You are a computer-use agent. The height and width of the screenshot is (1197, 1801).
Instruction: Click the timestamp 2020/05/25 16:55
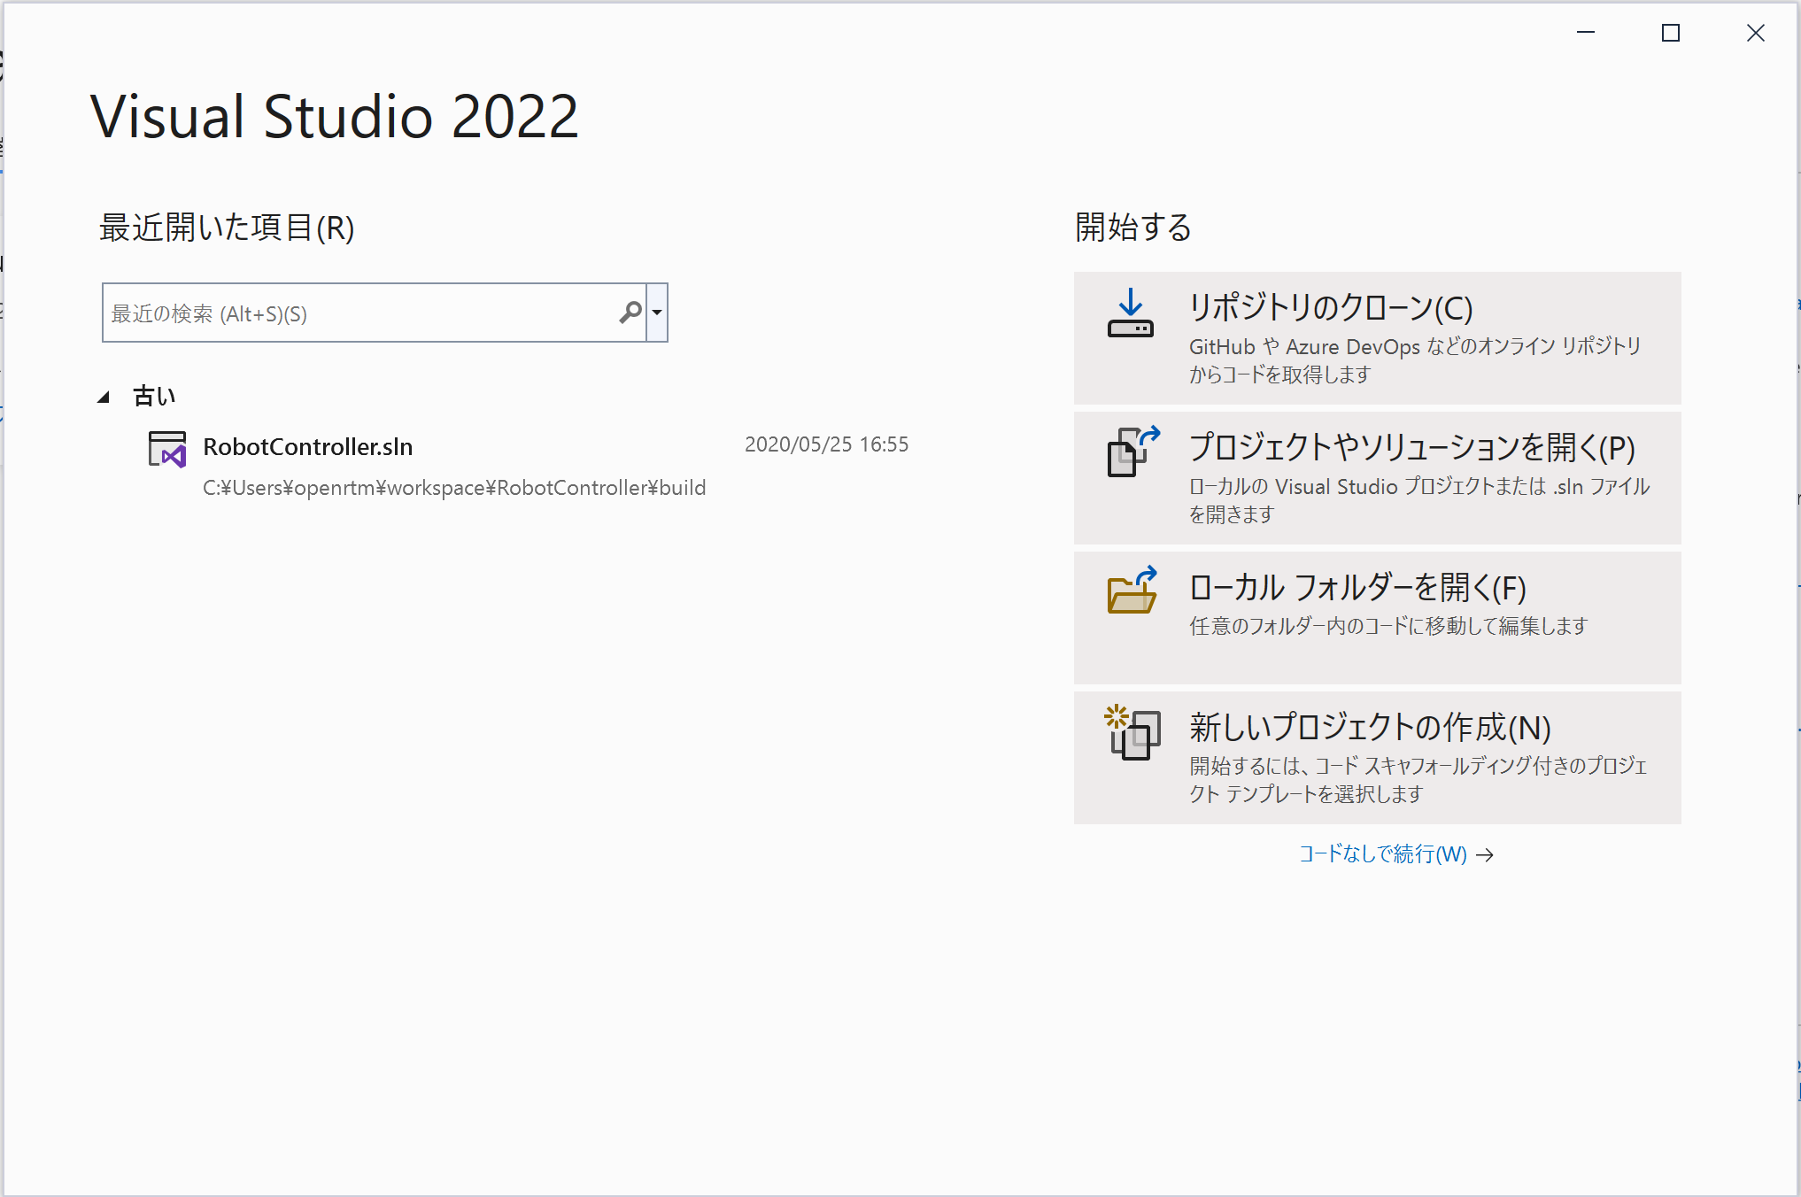pos(826,444)
